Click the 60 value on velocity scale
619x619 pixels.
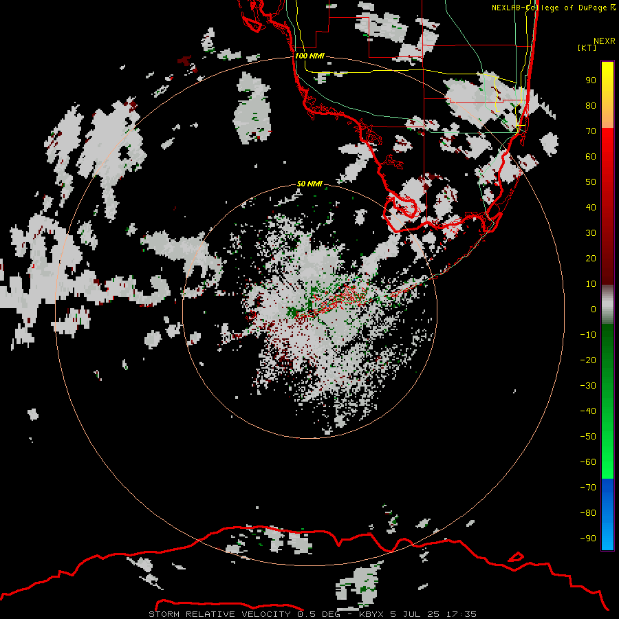coord(591,157)
